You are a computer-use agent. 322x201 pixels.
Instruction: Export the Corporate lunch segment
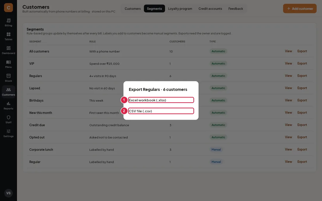pyautogui.click(x=302, y=150)
